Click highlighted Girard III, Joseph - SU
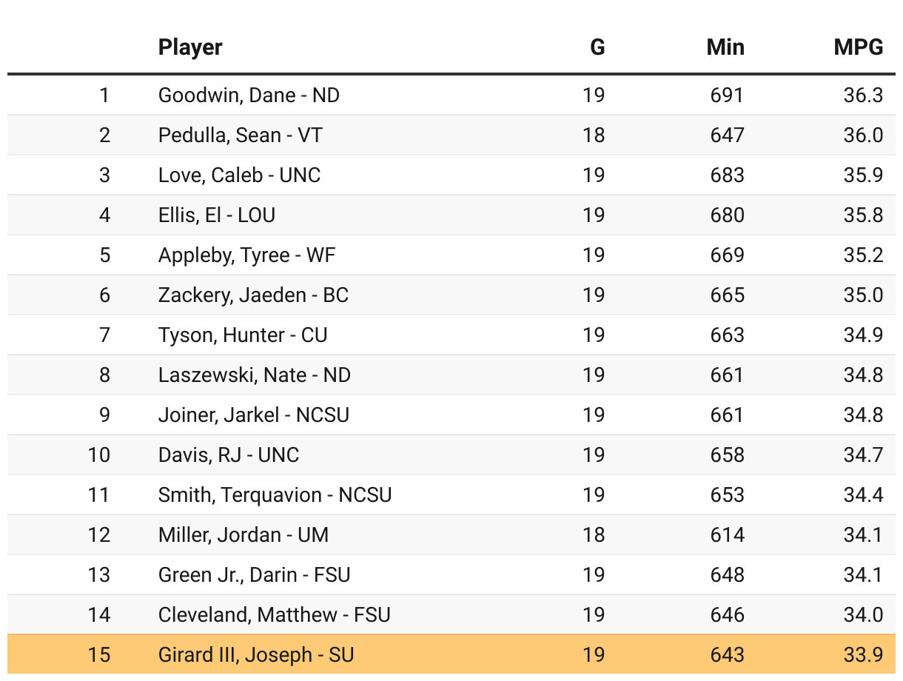This screenshot has width=903, height=681. pyautogui.click(x=256, y=655)
